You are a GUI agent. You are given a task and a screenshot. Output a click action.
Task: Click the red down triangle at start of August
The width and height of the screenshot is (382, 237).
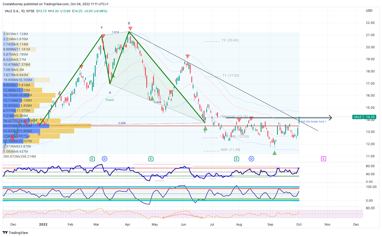tap(239, 120)
